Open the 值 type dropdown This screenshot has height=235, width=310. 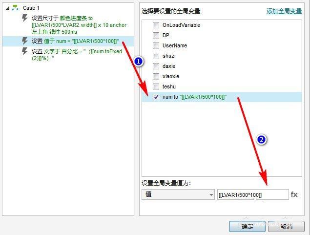pyautogui.click(x=178, y=194)
